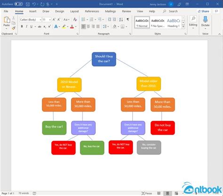Apply bullet list formatting

pyautogui.click(x=83, y=19)
